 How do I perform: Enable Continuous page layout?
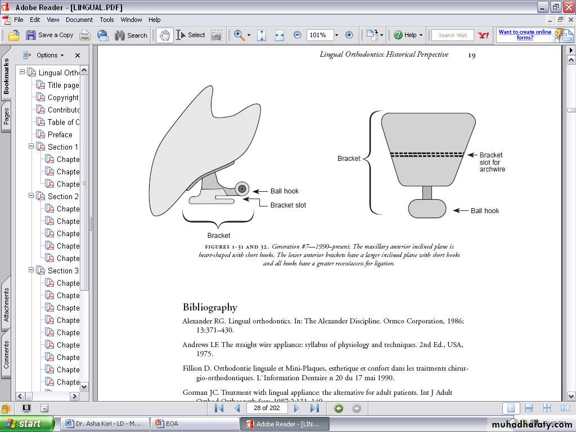click(x=529, y=408)
